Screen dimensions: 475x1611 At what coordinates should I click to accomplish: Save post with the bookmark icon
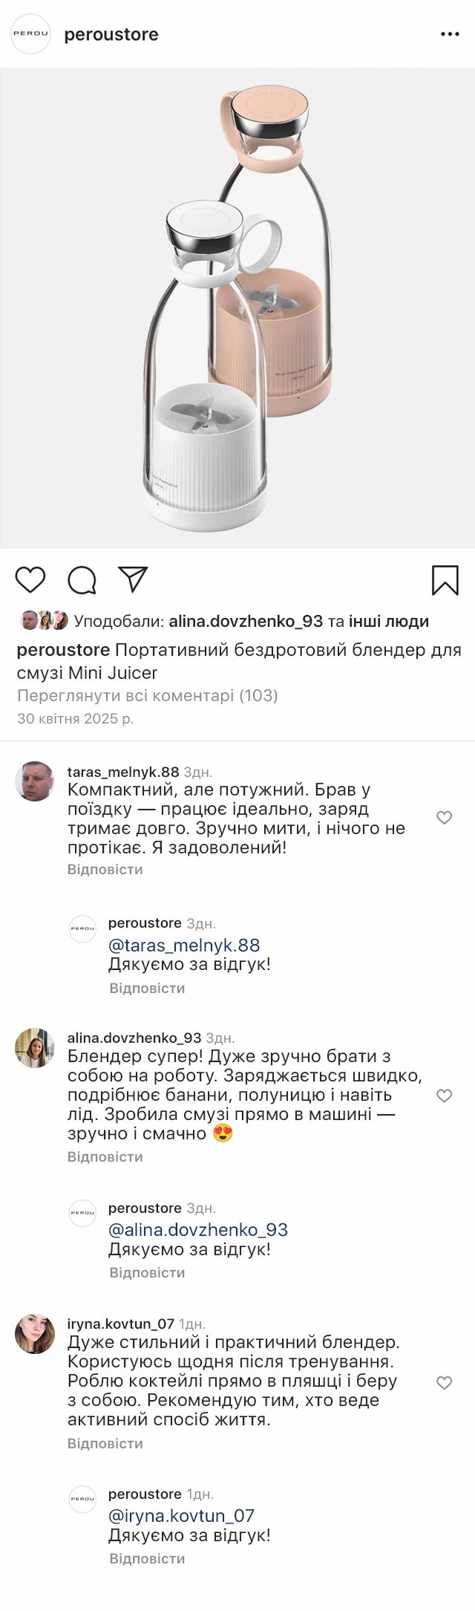point(445,580)
